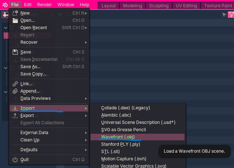Open the Edit menu

tap(28, 5)
